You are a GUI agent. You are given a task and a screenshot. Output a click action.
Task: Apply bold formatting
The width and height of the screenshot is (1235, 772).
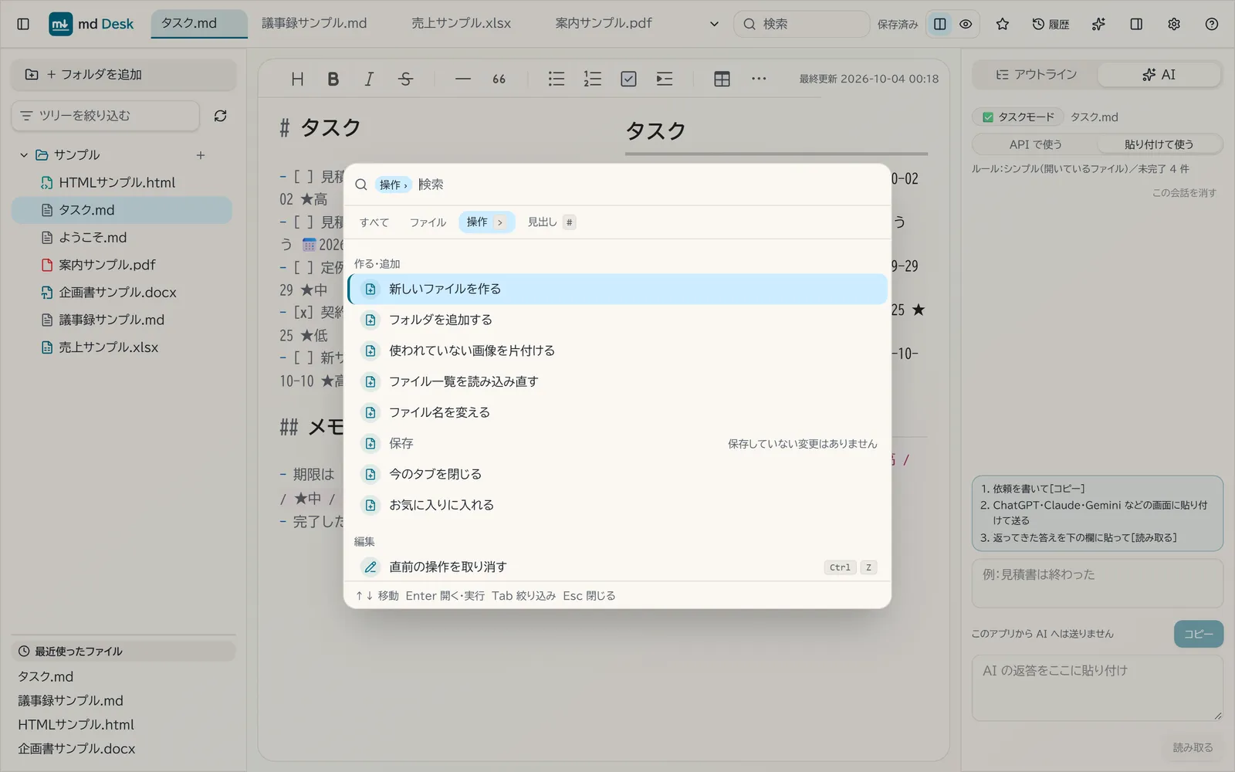pos(333,79)
